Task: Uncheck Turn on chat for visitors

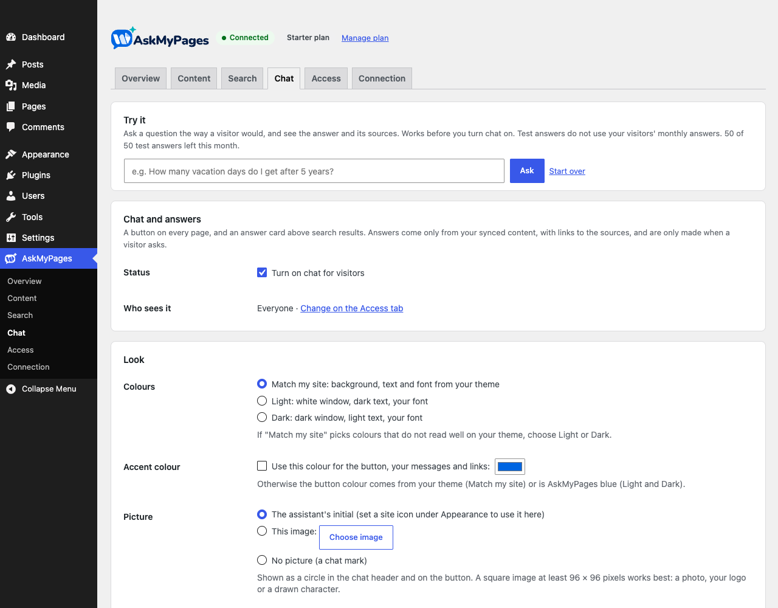Action: (262, 272)
